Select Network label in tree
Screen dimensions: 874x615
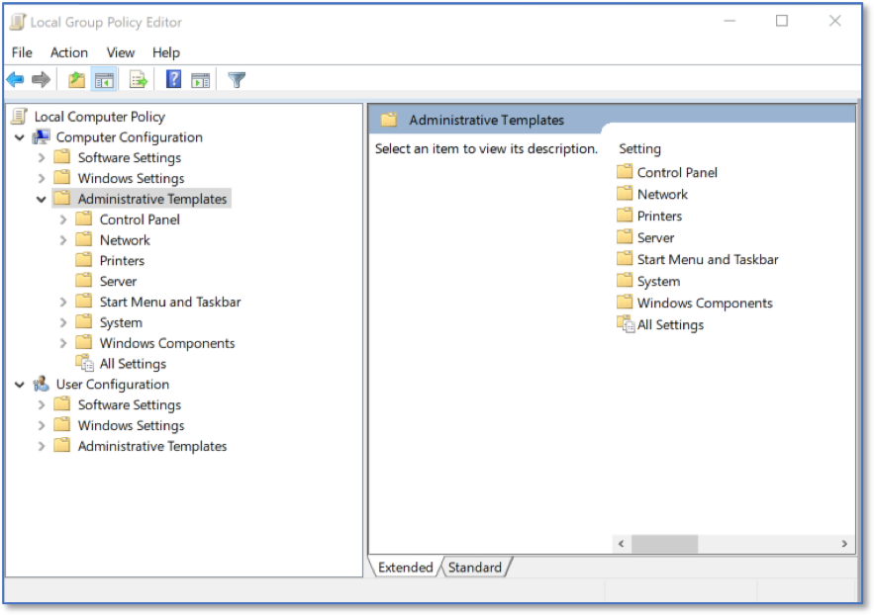125,240
